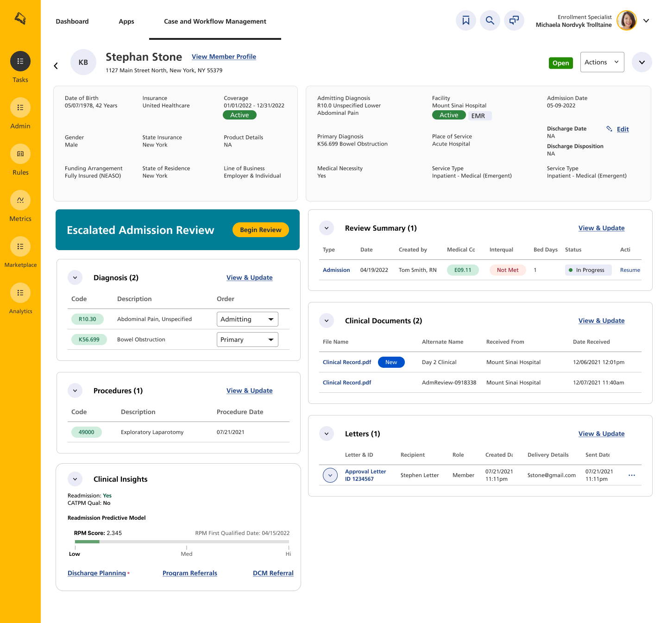Open the Metrics sidebar icon
The width and height of the screenshot is (667, 623).
point(20,200)
